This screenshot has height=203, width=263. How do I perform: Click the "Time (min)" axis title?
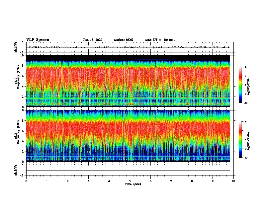(x=133, y=184)
